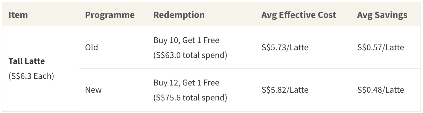Click the Tall Latte item name
423x113 pixels.
[x=27, y=61]
